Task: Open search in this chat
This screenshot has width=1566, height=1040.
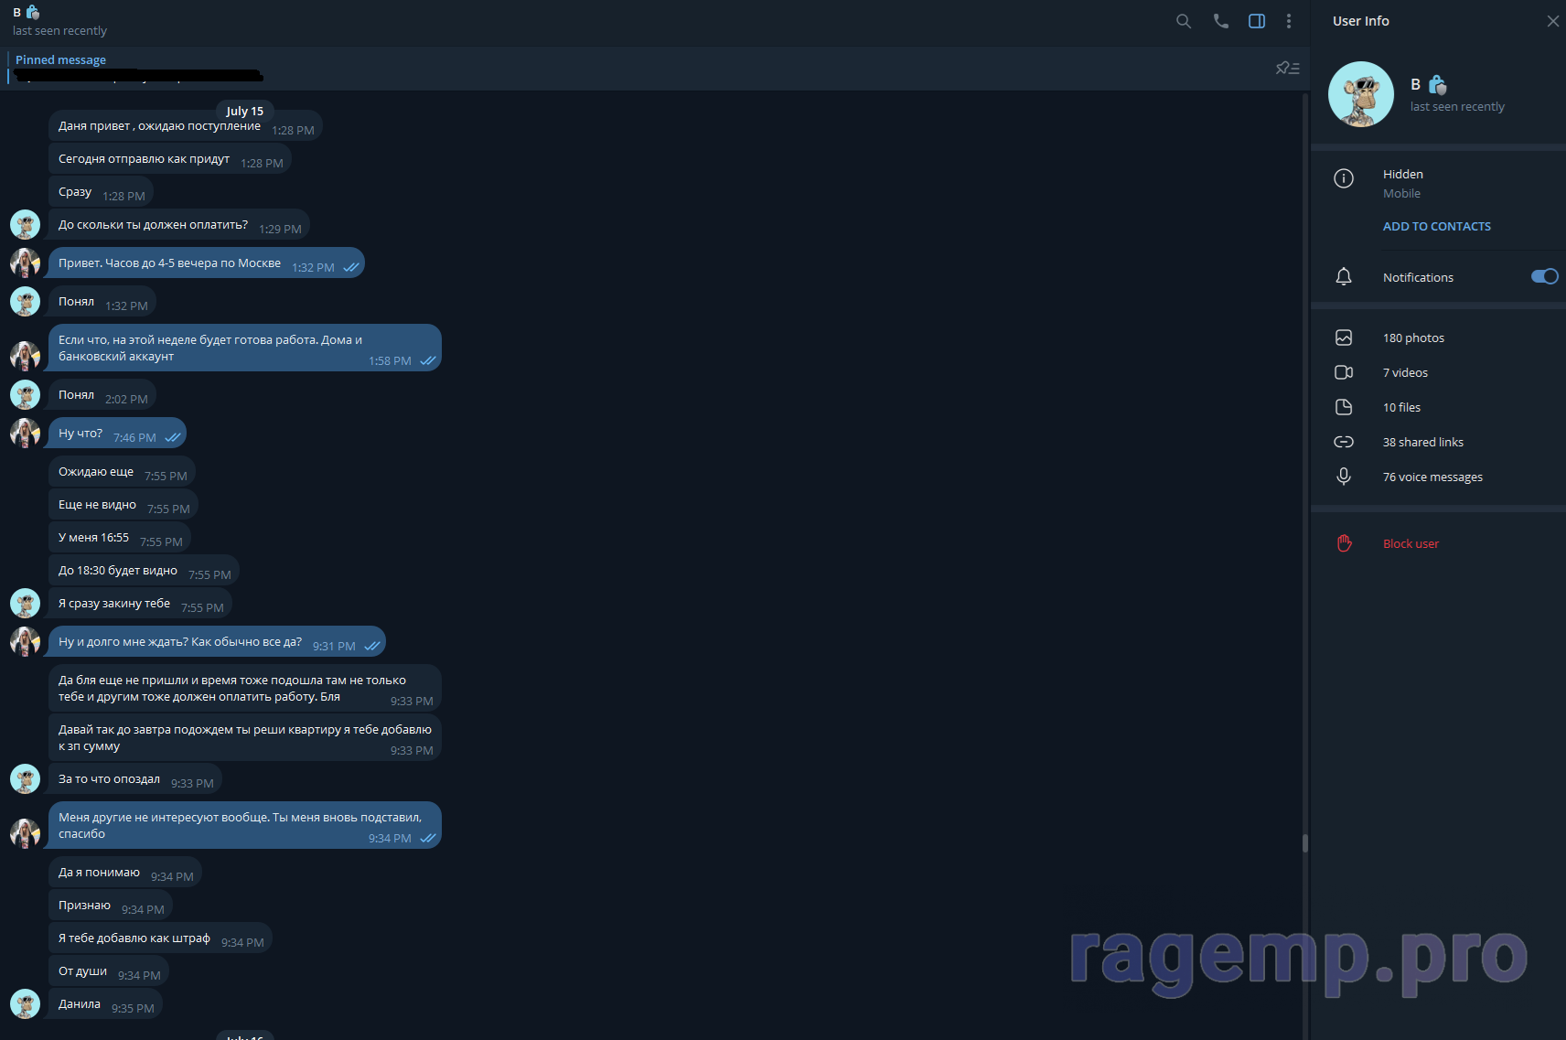Action: [1184, 21]
